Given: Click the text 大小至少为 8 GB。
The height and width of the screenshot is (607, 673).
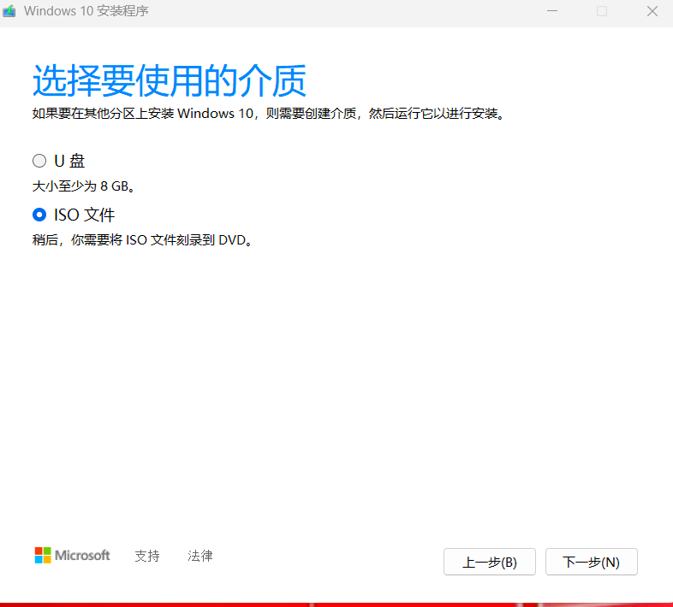Looking at the screenshot, I should click(x=85, y=186).
